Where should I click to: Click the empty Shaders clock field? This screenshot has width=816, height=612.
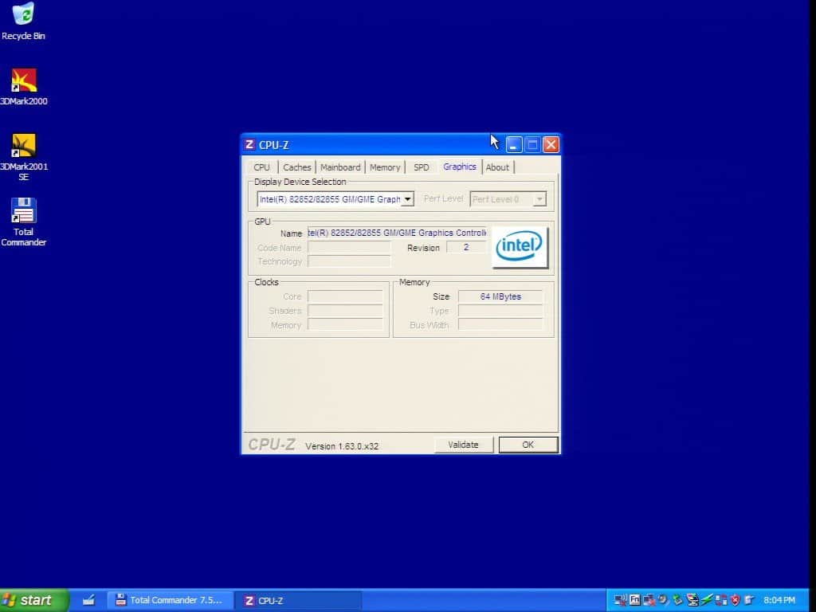(x=346, y=311)
